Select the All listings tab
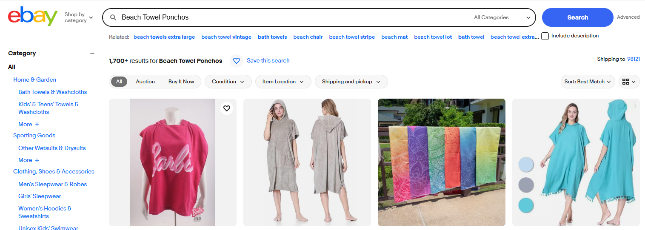Viewport: 645px width, 230px height. pos(119,82)
